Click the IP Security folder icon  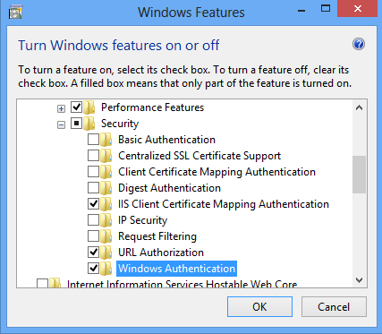(106, 220)
